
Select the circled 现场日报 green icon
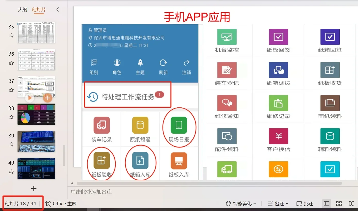179,125
